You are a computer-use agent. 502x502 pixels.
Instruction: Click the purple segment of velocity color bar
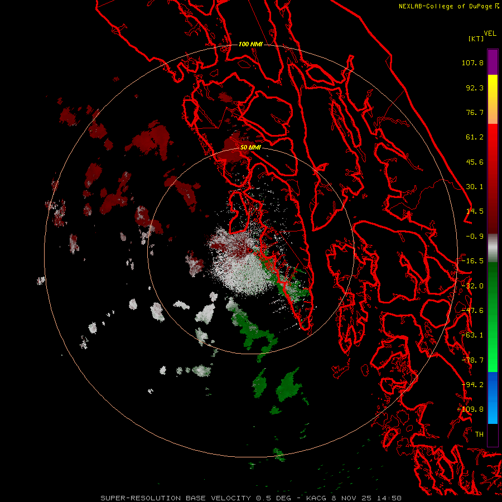click(493, 62)
